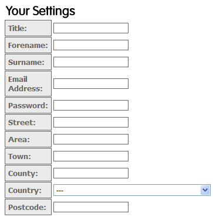The image size is (213, 224).
Task: Select the Surname input field
Action: 91,62
